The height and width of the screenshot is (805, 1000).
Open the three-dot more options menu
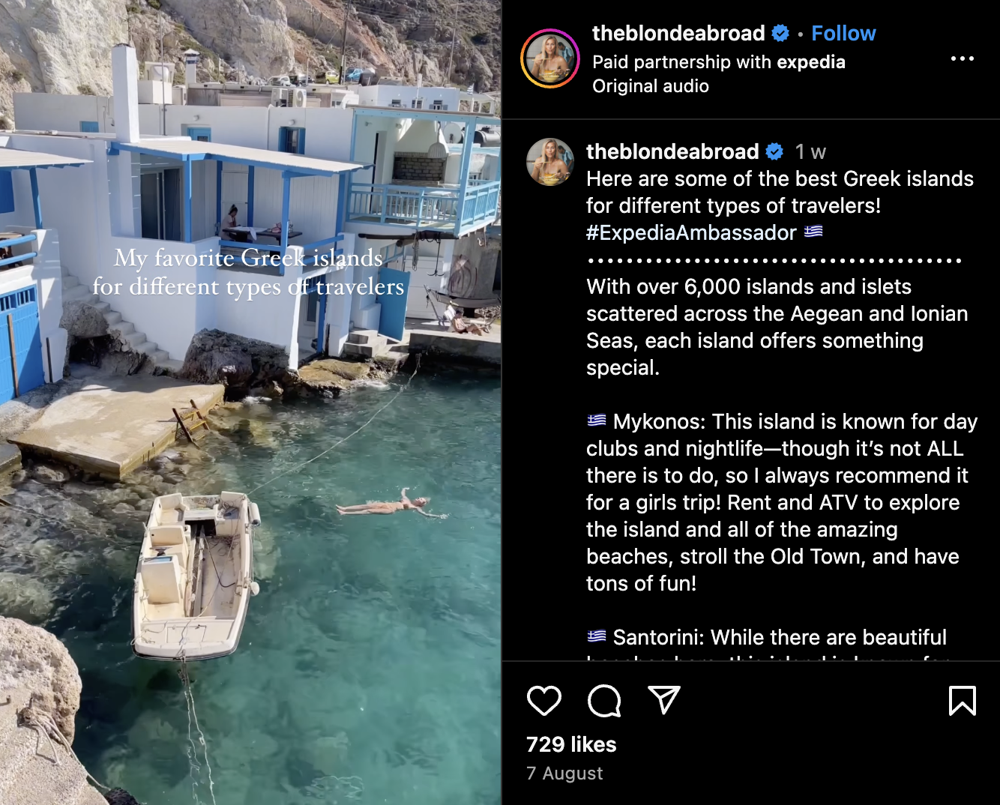[x=963, y=58]
